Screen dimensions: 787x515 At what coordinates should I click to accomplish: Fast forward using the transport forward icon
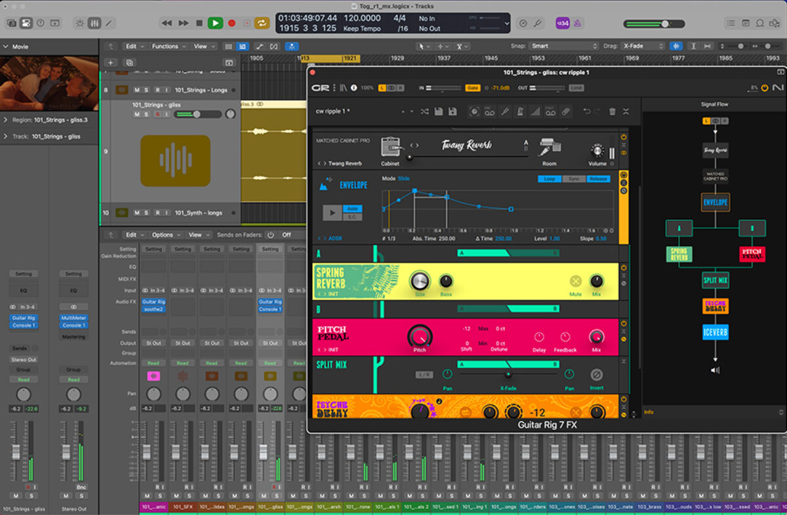tap(184, 23)
